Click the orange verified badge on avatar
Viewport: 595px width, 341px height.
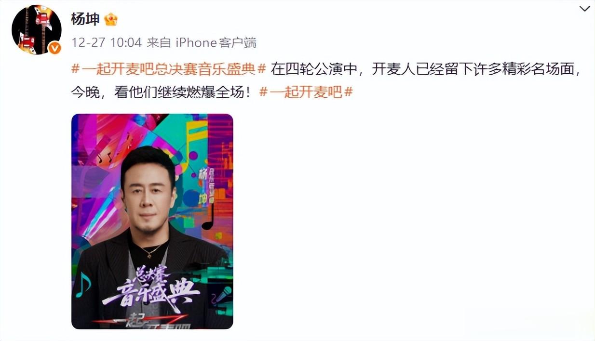(x=54, y=48)
